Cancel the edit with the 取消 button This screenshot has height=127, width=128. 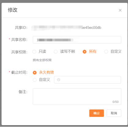point(114,113)
